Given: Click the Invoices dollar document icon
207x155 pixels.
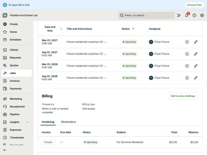Looking at the screenshot, I should click(5, 81).
